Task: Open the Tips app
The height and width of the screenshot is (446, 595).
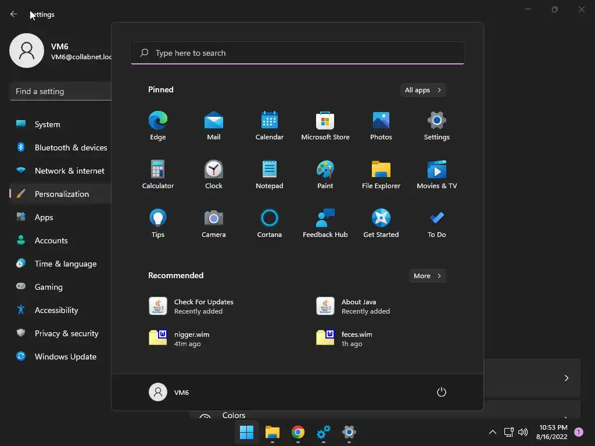Action: [x=158, y=224]
